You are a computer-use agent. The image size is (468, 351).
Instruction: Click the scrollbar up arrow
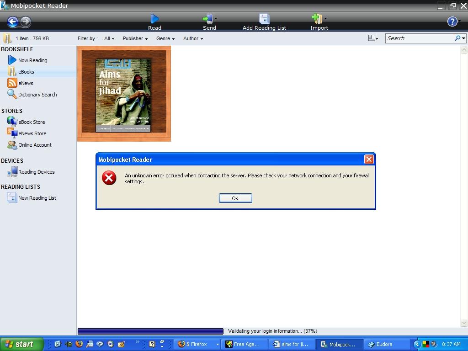pos(464,50)
